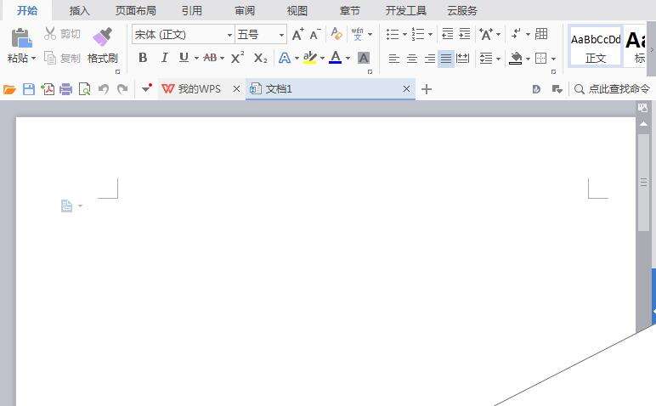Open the 插入 ribbon tab
Image resolution: width=656 pixels, height=406 pixels.
pos(79,10)
